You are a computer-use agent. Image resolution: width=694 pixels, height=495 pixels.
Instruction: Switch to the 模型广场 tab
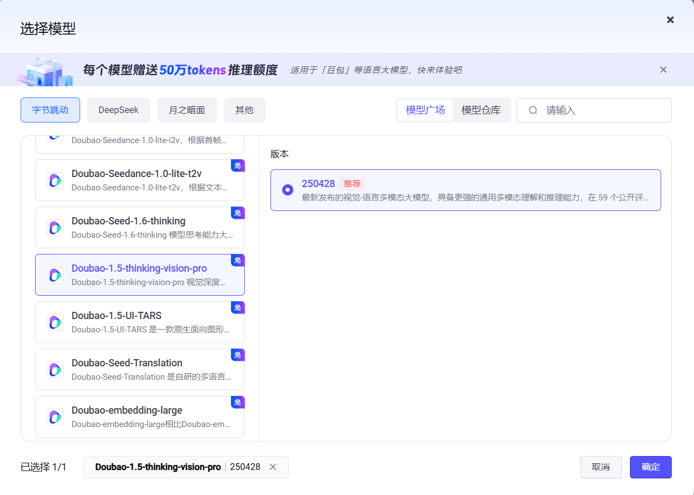[x=425, y=110]
